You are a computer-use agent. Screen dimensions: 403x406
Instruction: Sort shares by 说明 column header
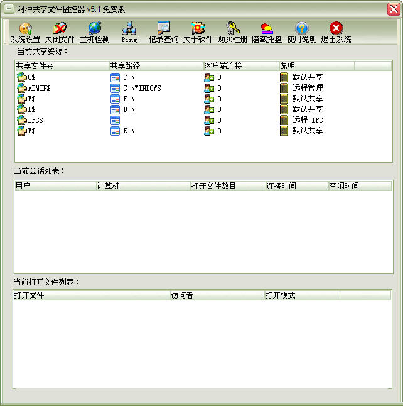click(316, 66)
